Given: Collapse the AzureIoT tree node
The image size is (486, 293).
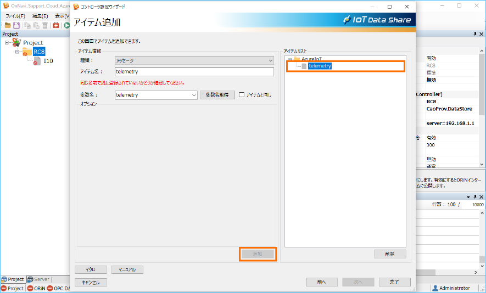Looking at the screenshot, I should pyautogui.click(x=289, y=59).
